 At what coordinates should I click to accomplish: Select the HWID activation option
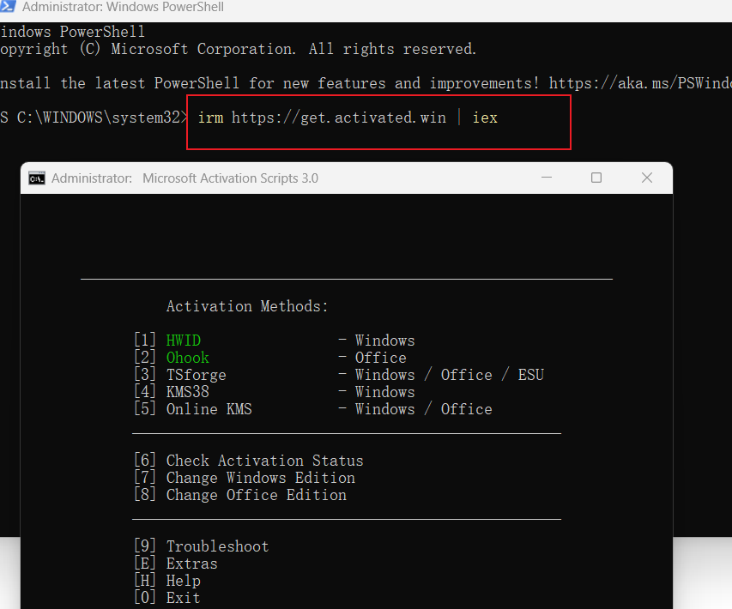point(167,341)
